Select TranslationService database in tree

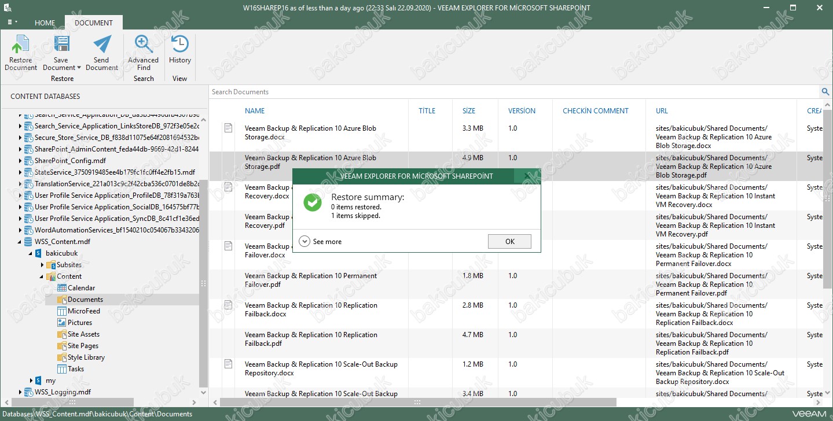click(111, 184)
